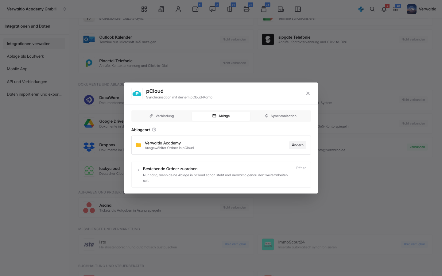Expand the company switcher Verwaltio Academy GmbH
This screenshot has height=276, width=442.
tap(36, 9)
